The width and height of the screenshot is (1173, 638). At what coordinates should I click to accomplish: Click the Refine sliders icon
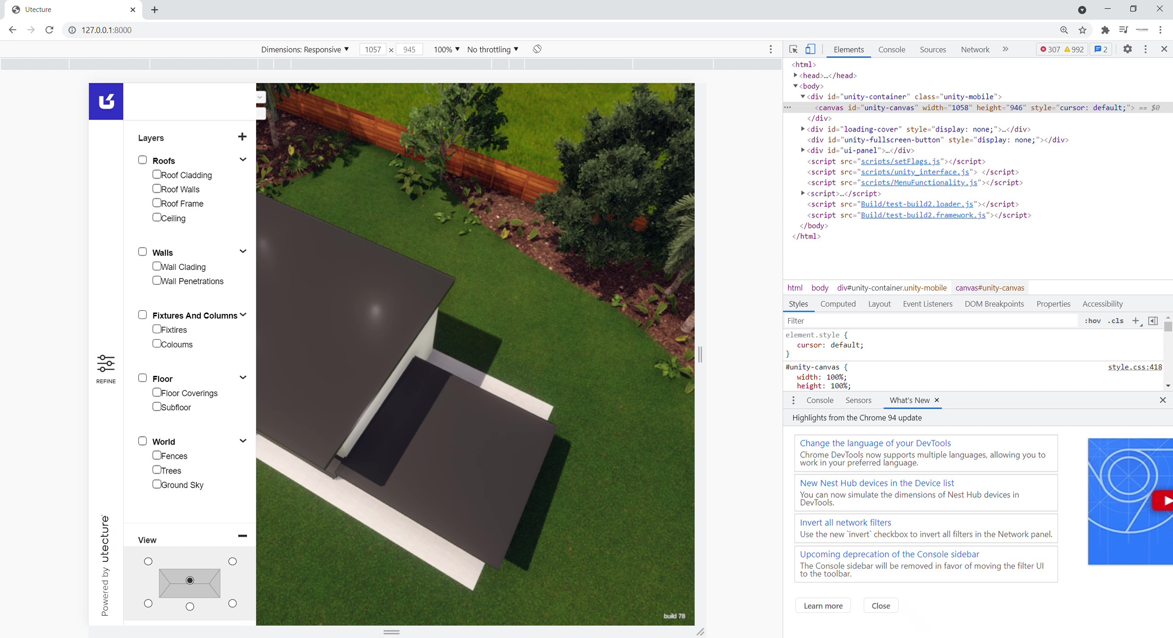tap(106, 363)
